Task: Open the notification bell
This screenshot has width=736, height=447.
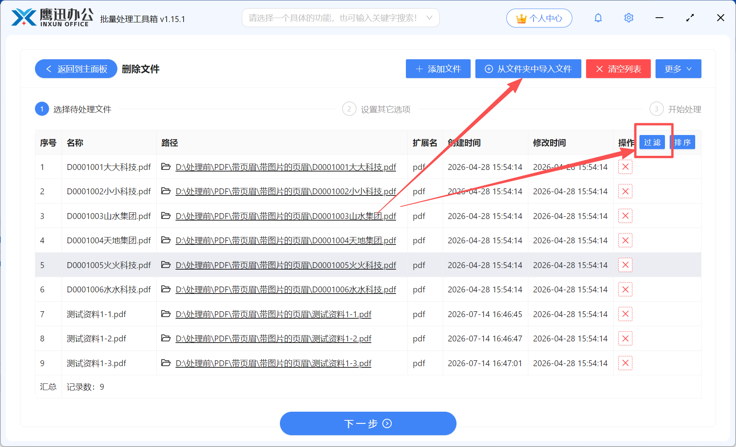Action: coord(598,18)
